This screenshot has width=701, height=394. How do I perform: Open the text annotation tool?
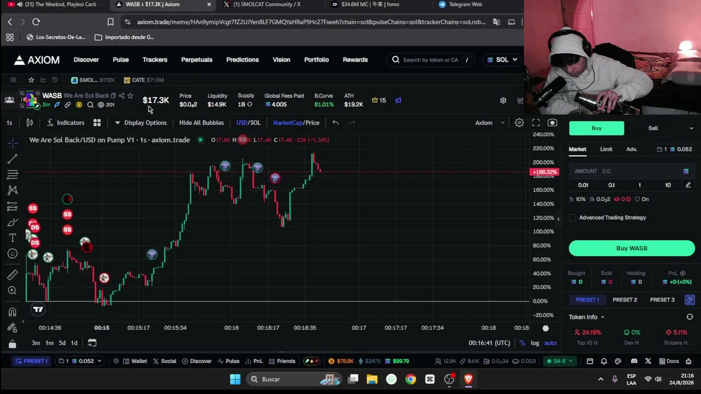[x=12, y=238]
